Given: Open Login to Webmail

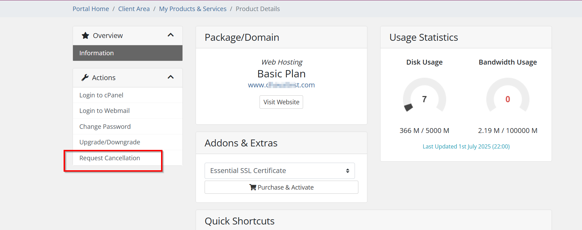Looking at the screenshot, I should click(104, 111).
